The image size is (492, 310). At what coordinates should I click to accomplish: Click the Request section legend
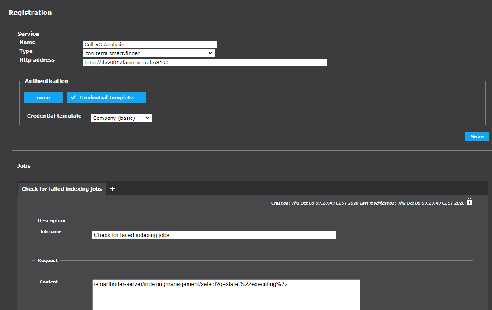coord(48,261)
